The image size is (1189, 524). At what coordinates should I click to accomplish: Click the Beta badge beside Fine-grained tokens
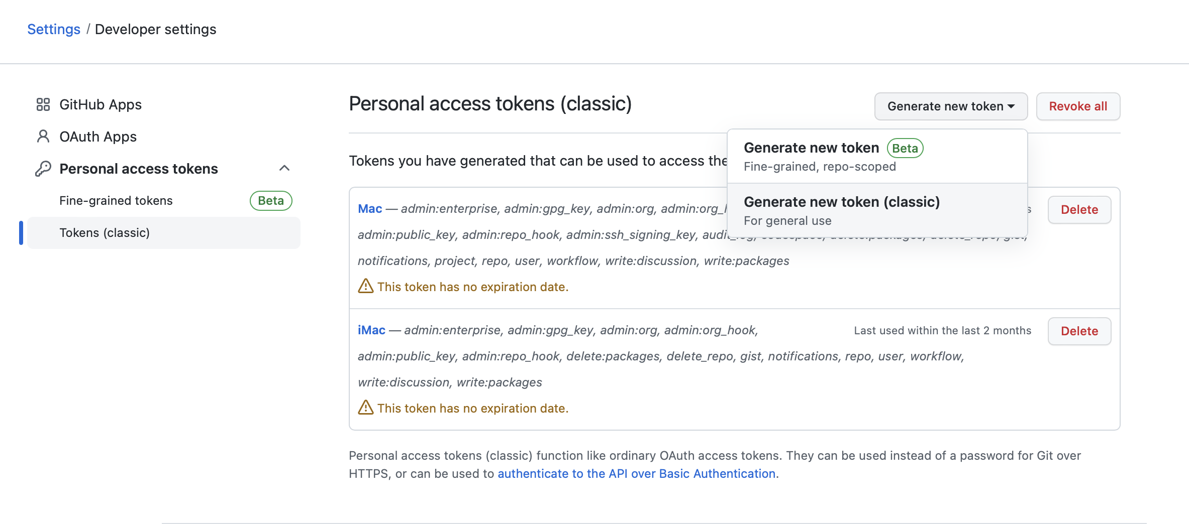[x=271, y=201]
